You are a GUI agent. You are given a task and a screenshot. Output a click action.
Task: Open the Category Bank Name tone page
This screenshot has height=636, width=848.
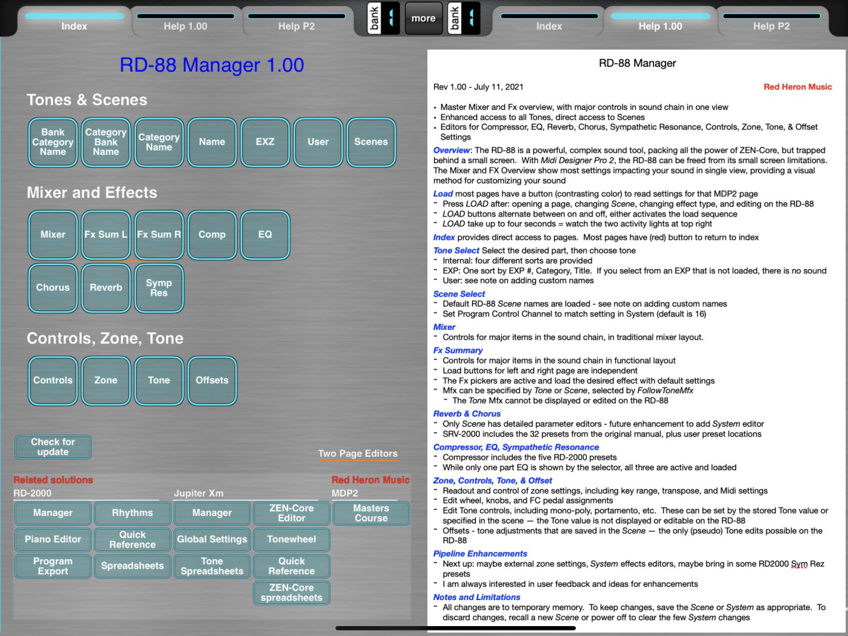(106, 142)
